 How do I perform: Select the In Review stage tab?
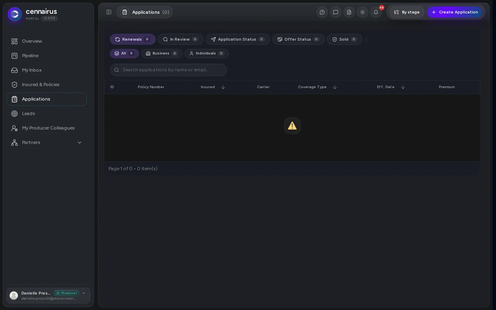point(180,39)
